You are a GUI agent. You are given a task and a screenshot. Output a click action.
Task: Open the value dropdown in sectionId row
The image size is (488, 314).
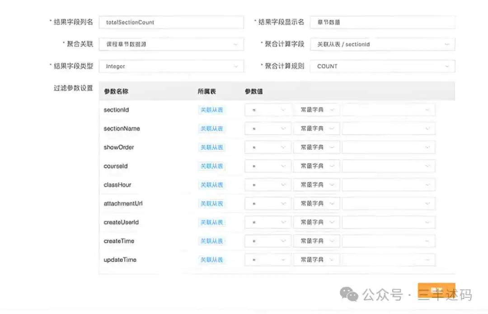tap(389, 110)
